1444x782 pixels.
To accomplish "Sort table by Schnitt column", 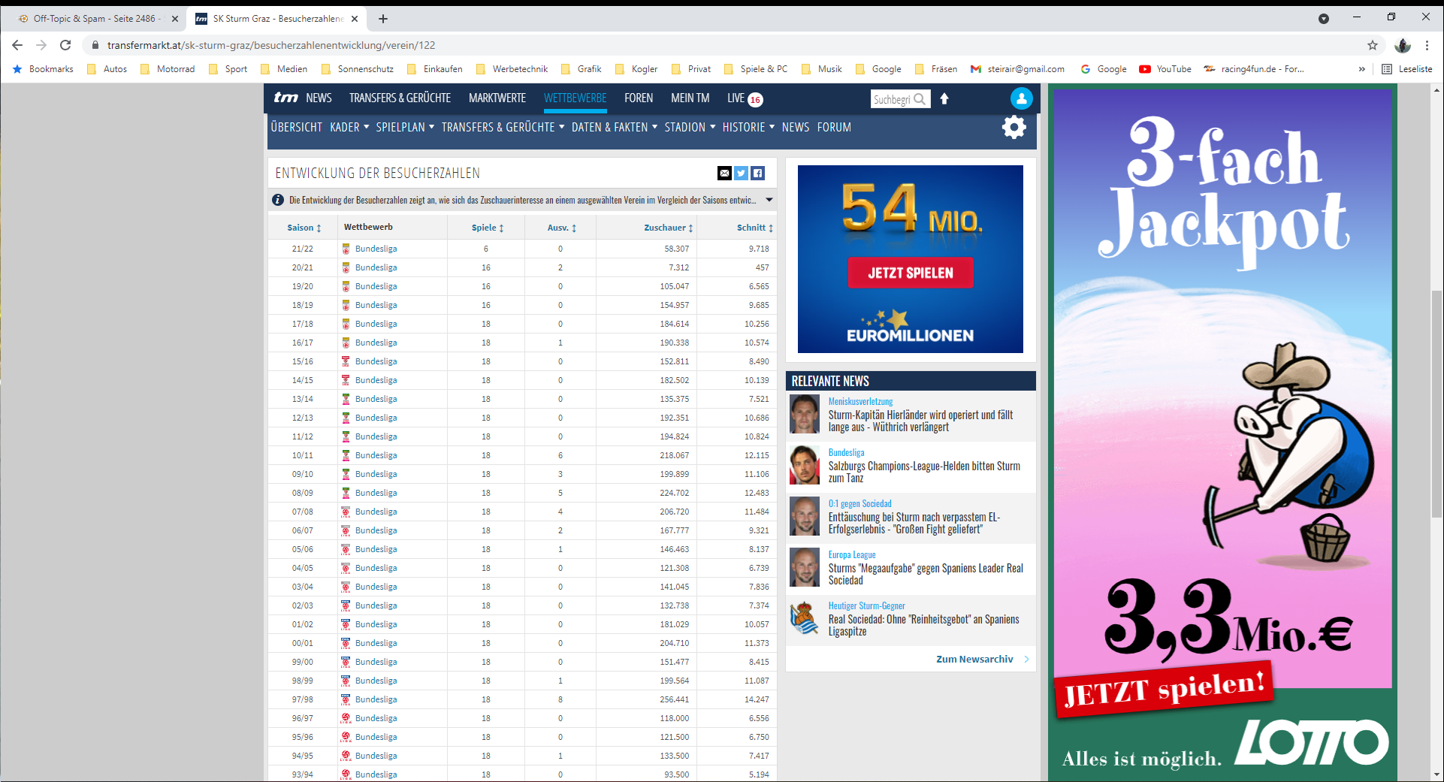I will [x=754, y=228].
